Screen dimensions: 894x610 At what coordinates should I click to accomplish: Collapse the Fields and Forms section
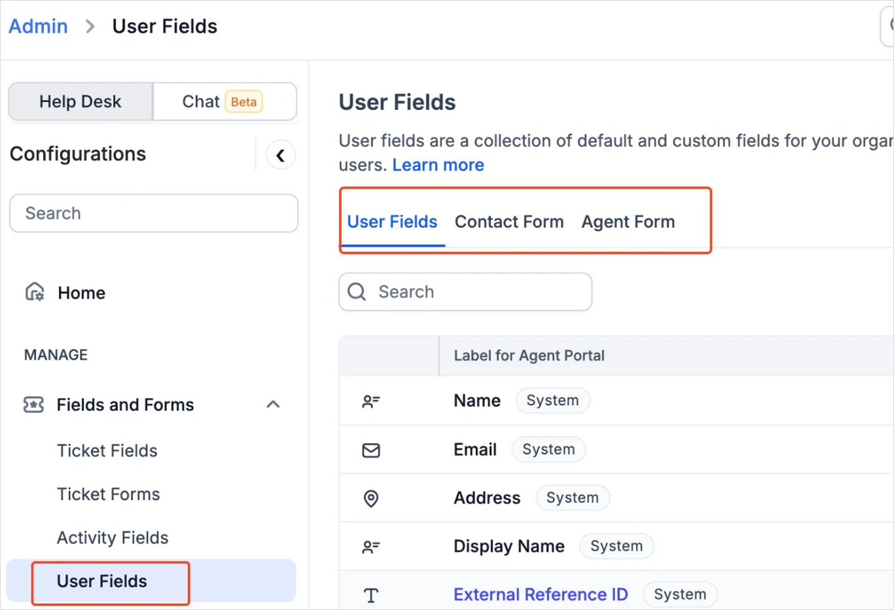[273, 404]
